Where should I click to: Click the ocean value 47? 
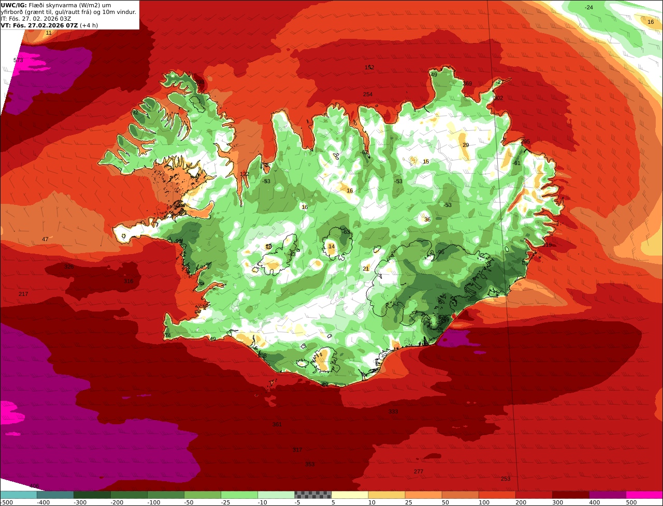45,239
